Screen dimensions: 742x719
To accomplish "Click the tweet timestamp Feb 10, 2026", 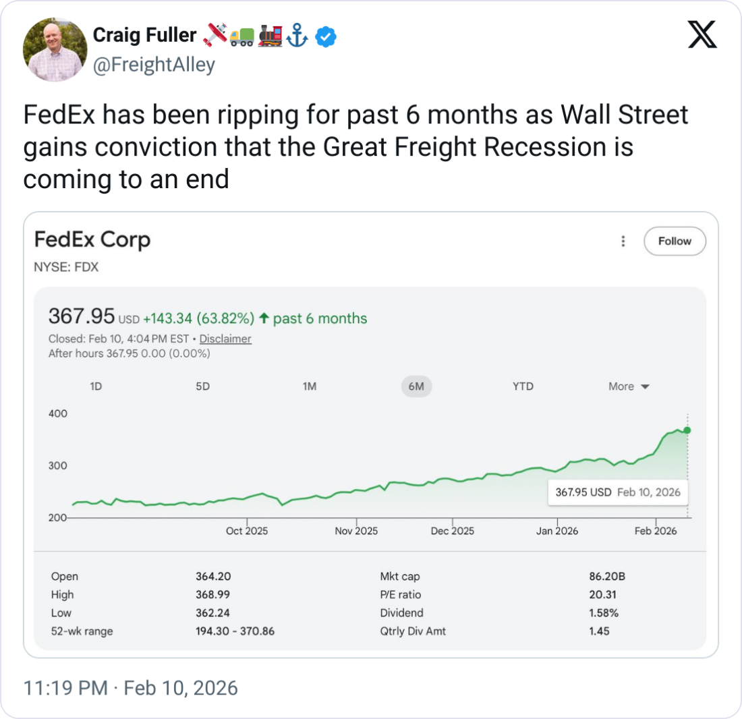I will [x=130, y=688].
